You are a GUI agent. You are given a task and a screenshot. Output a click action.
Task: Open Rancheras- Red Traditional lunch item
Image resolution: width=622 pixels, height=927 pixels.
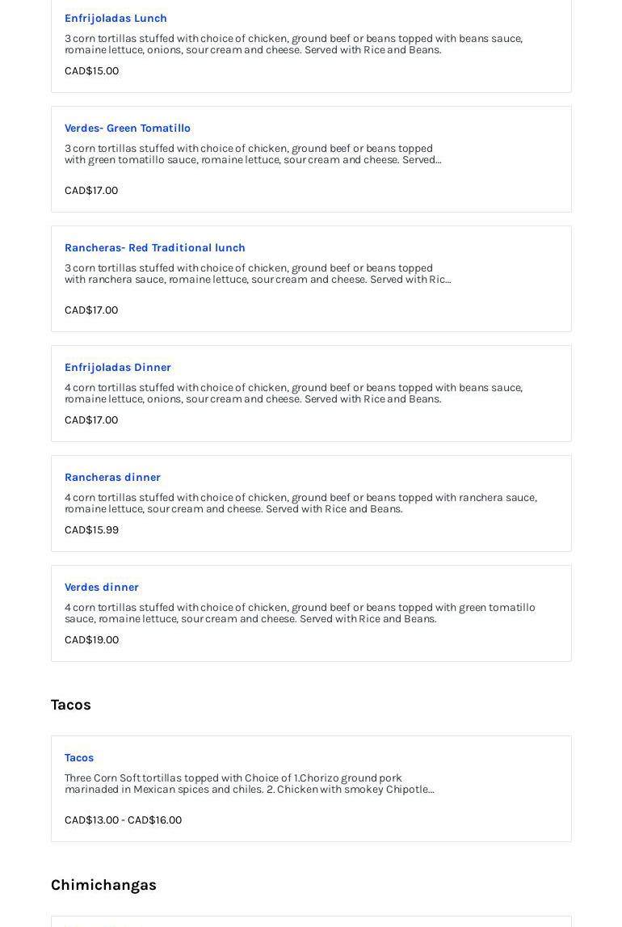pyautogui.click(x=155, y=247)
